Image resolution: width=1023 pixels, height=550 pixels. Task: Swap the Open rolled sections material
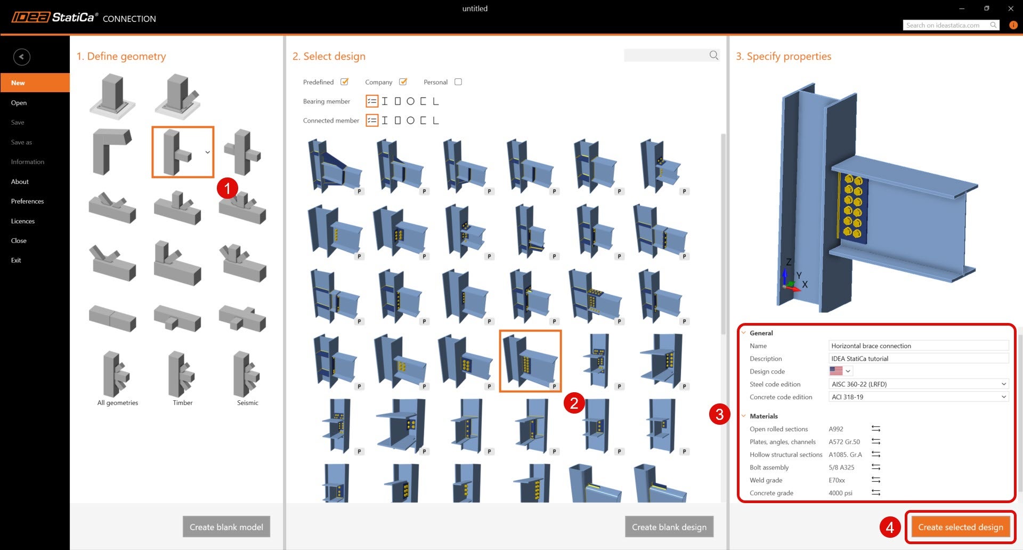(x=876, y=428)
